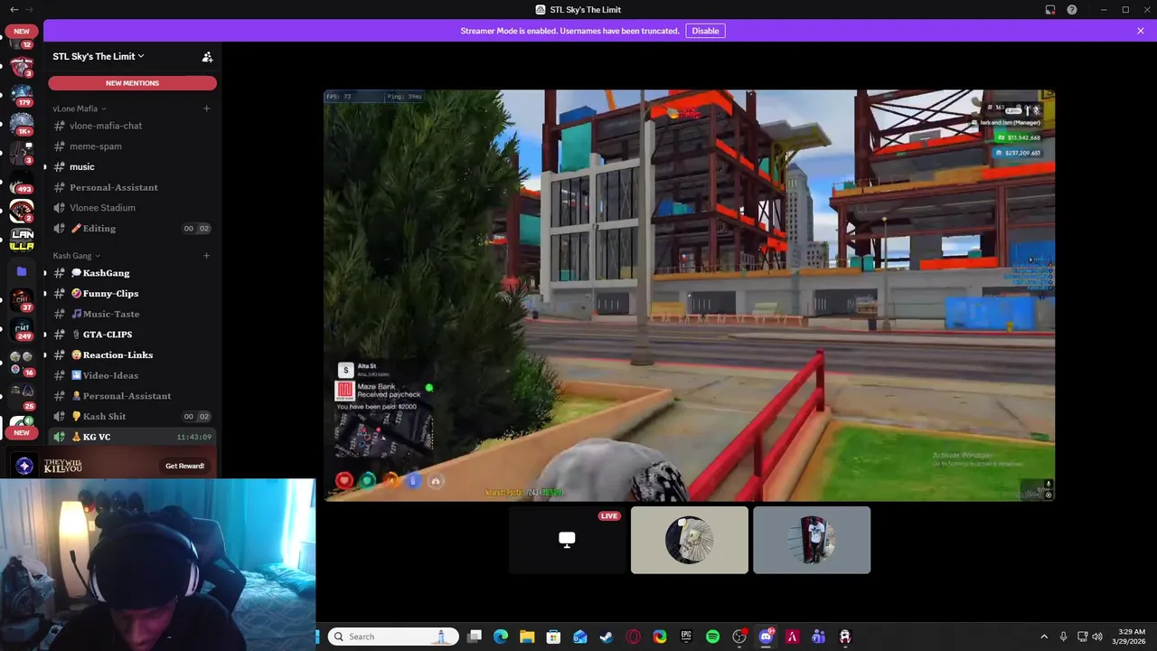Click the invite people icon beside server name

pos(207,56)
